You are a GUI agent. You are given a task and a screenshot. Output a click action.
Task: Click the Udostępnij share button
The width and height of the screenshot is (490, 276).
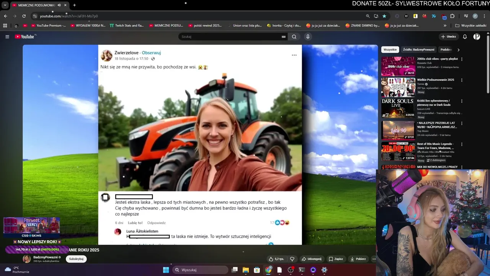tap(311, 259)
